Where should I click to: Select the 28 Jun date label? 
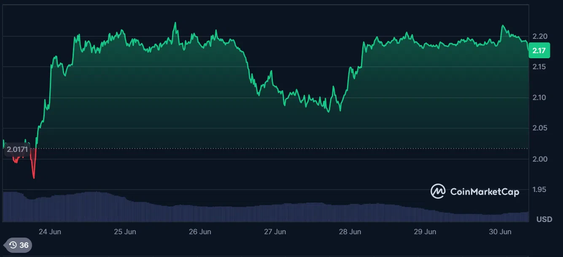click(x=350, y=232)
